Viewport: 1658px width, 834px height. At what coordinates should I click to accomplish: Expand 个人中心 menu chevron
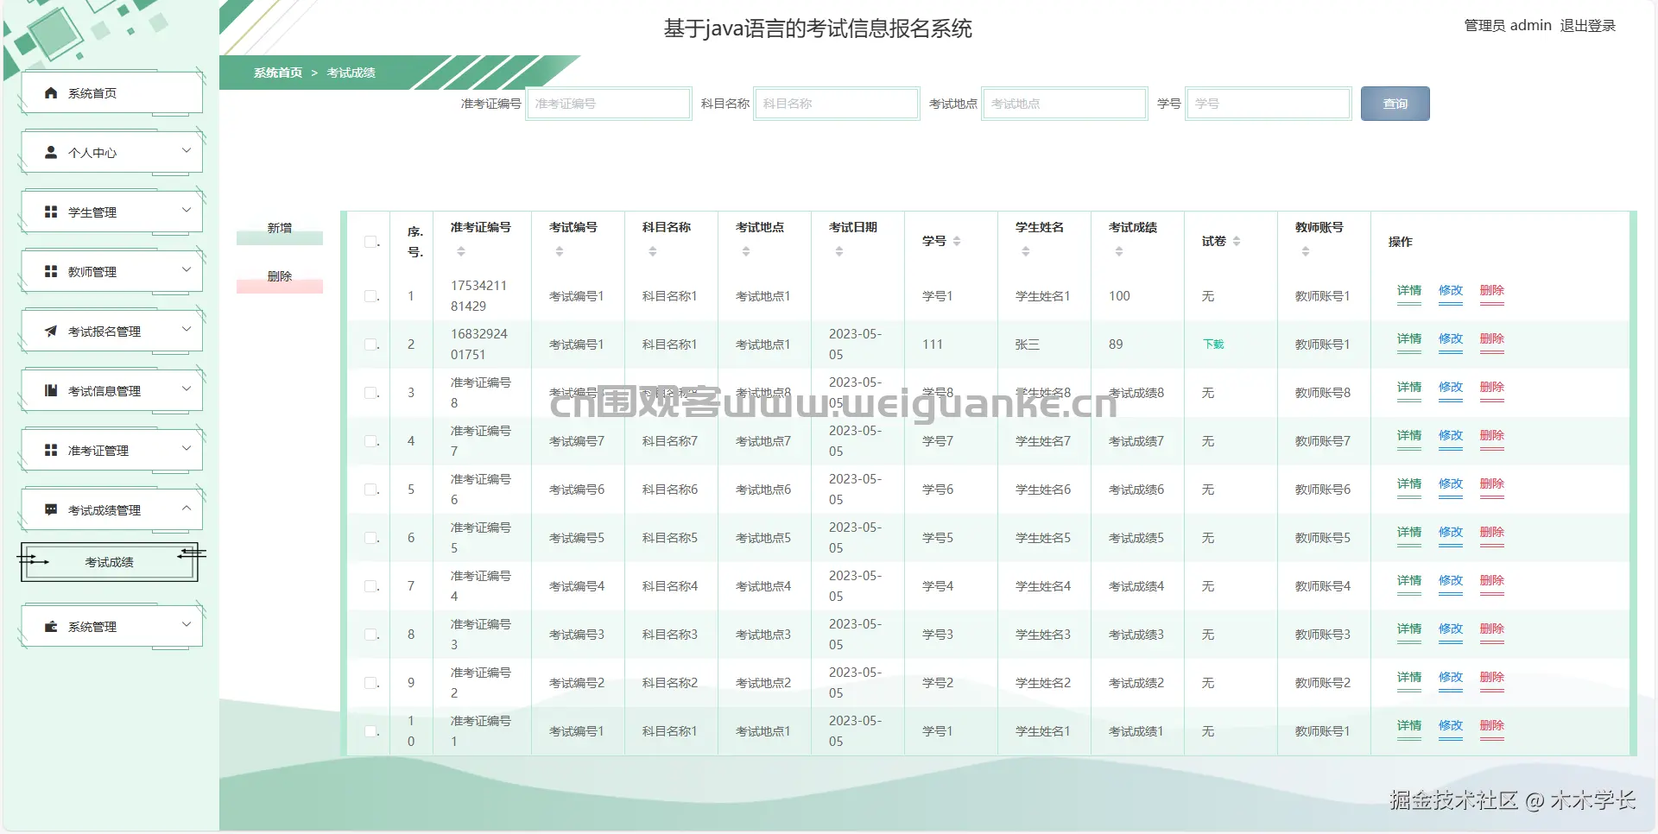pos(187,150)
